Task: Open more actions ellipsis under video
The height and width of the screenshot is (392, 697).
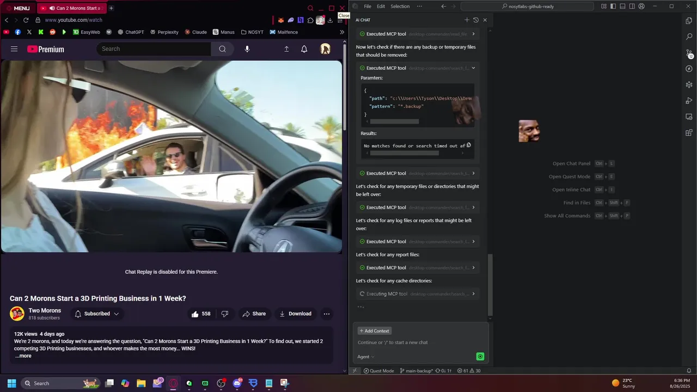Action: [327, 314]
